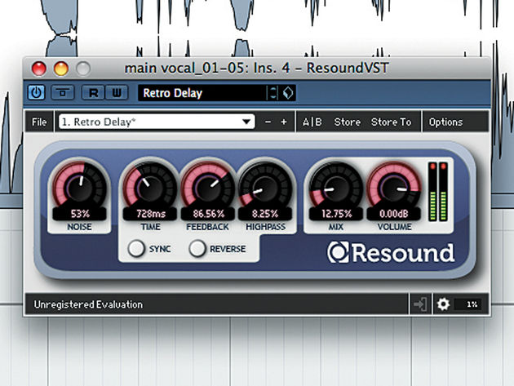
Task: Open the Retro Delay preset field
Action: coord(202,93)
